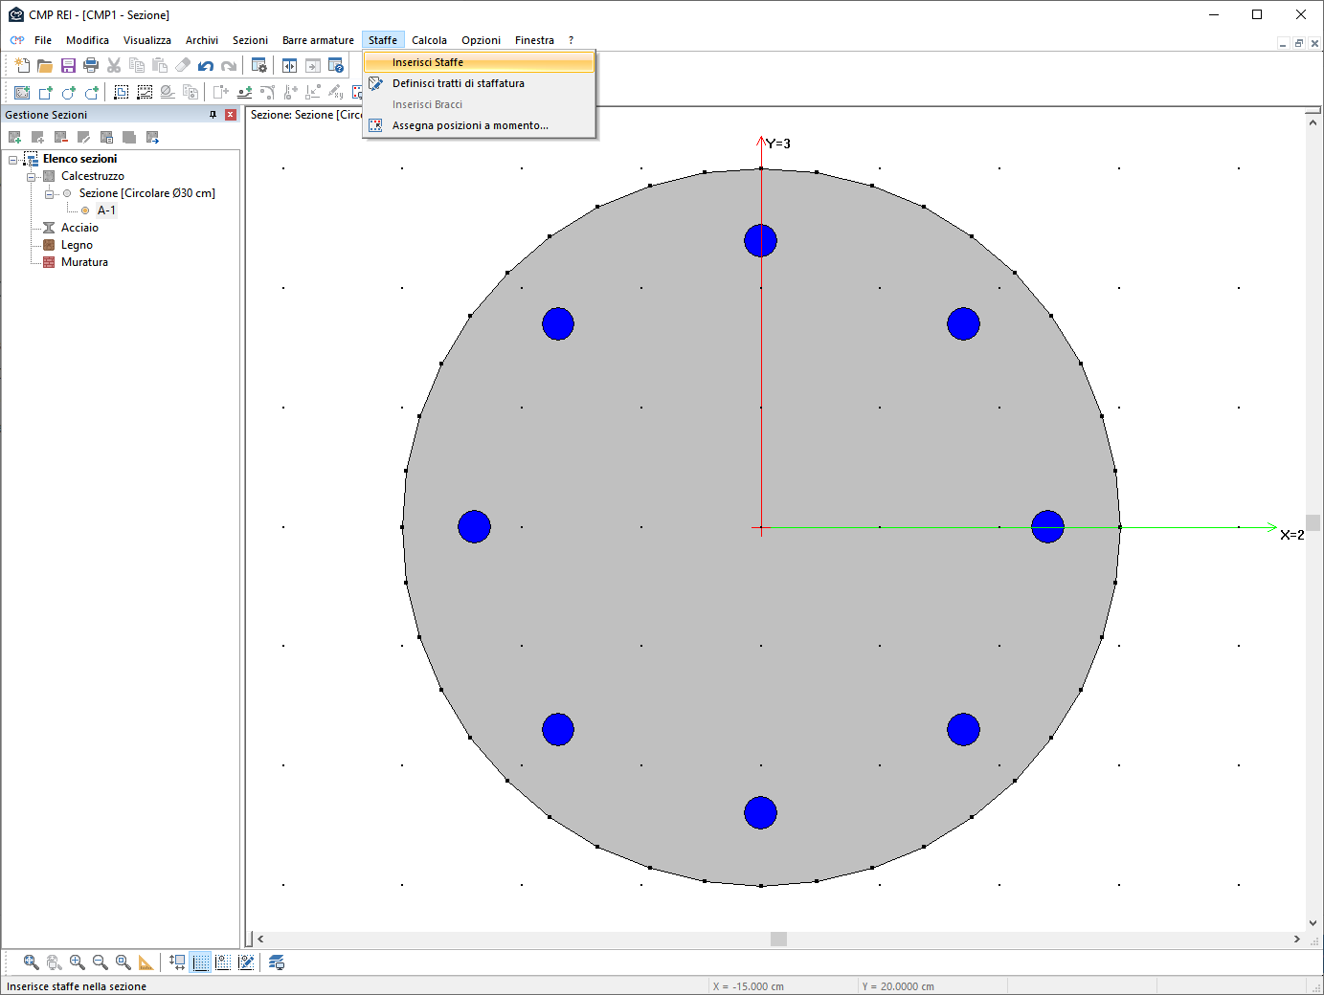Click the rebar dot on the X axis right
The image size is (1324, 995).
coord(1047,526)
